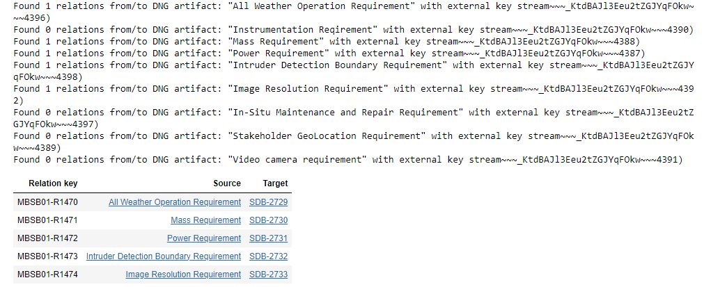Click the Target column header

click(275, 183)
